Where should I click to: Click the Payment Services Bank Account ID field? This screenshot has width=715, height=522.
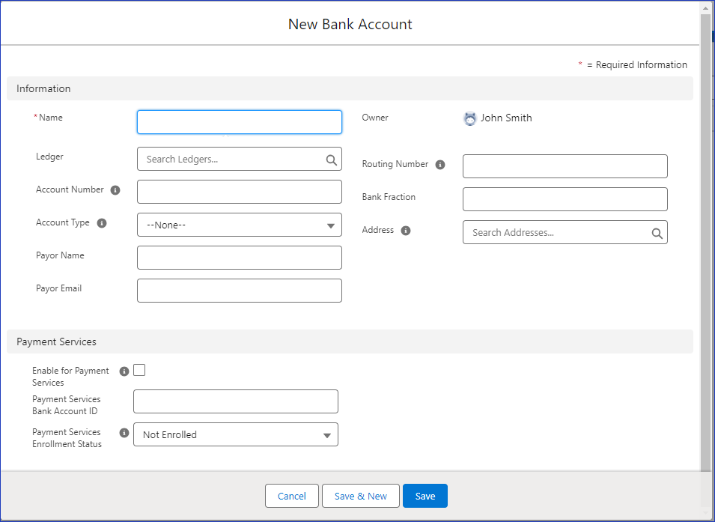[236, 401]
